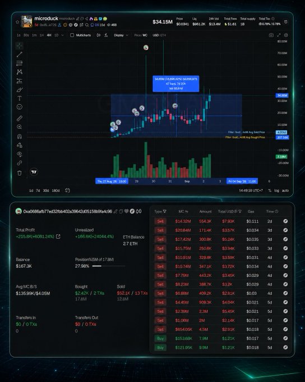Viewport: 305px width, 382px height.
Task: Set chart range to 180d
Action: [56, 190]
